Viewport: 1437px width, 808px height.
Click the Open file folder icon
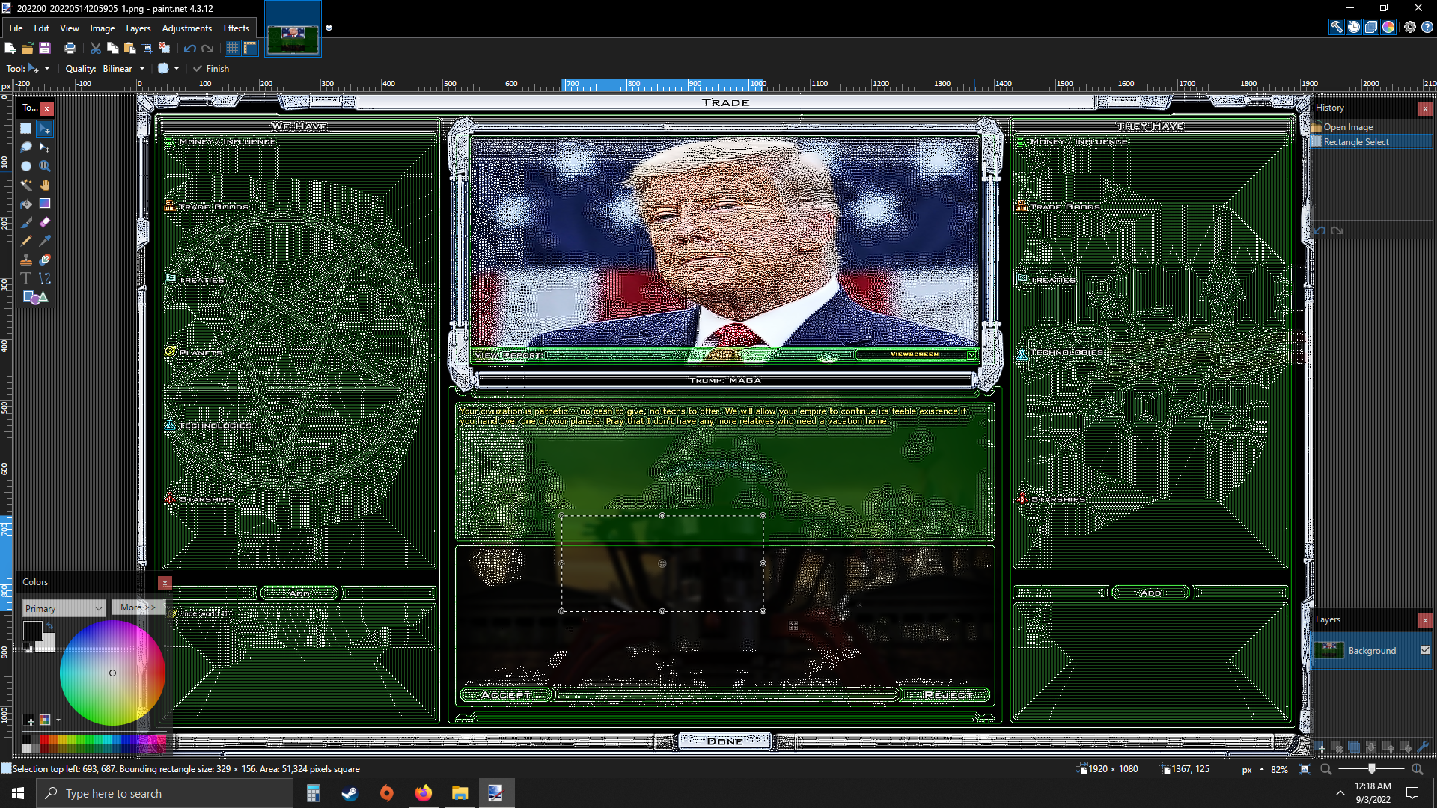(x=27, y=48)
